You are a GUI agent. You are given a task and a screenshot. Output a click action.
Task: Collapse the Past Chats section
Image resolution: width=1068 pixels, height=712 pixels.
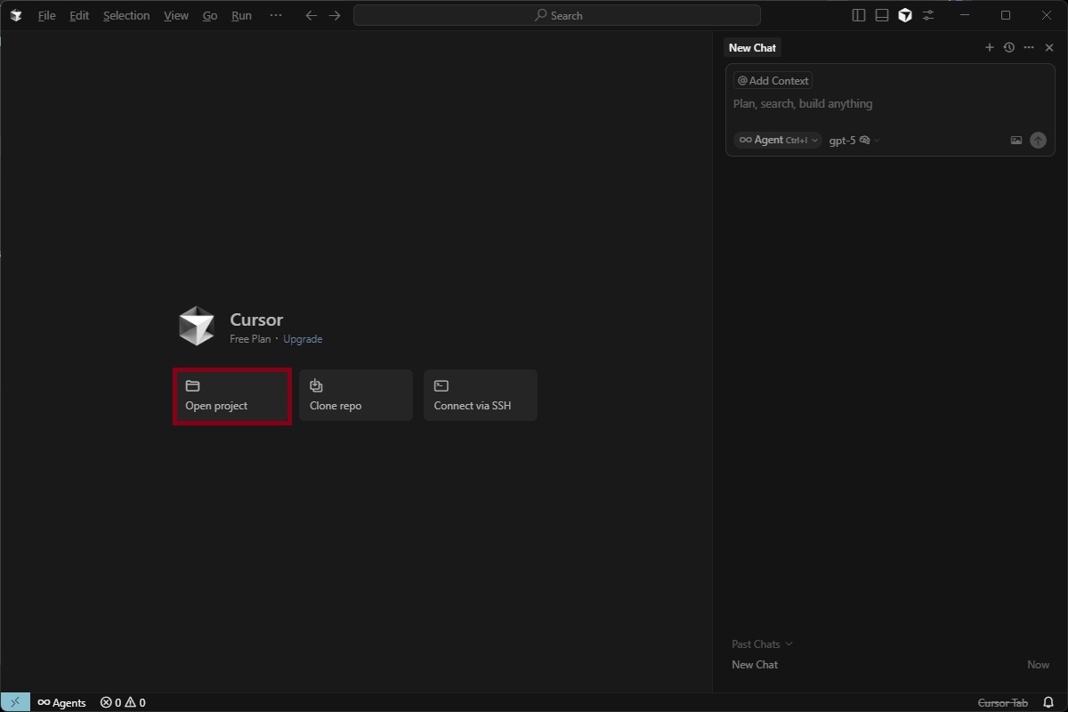(x=762, y=644)
